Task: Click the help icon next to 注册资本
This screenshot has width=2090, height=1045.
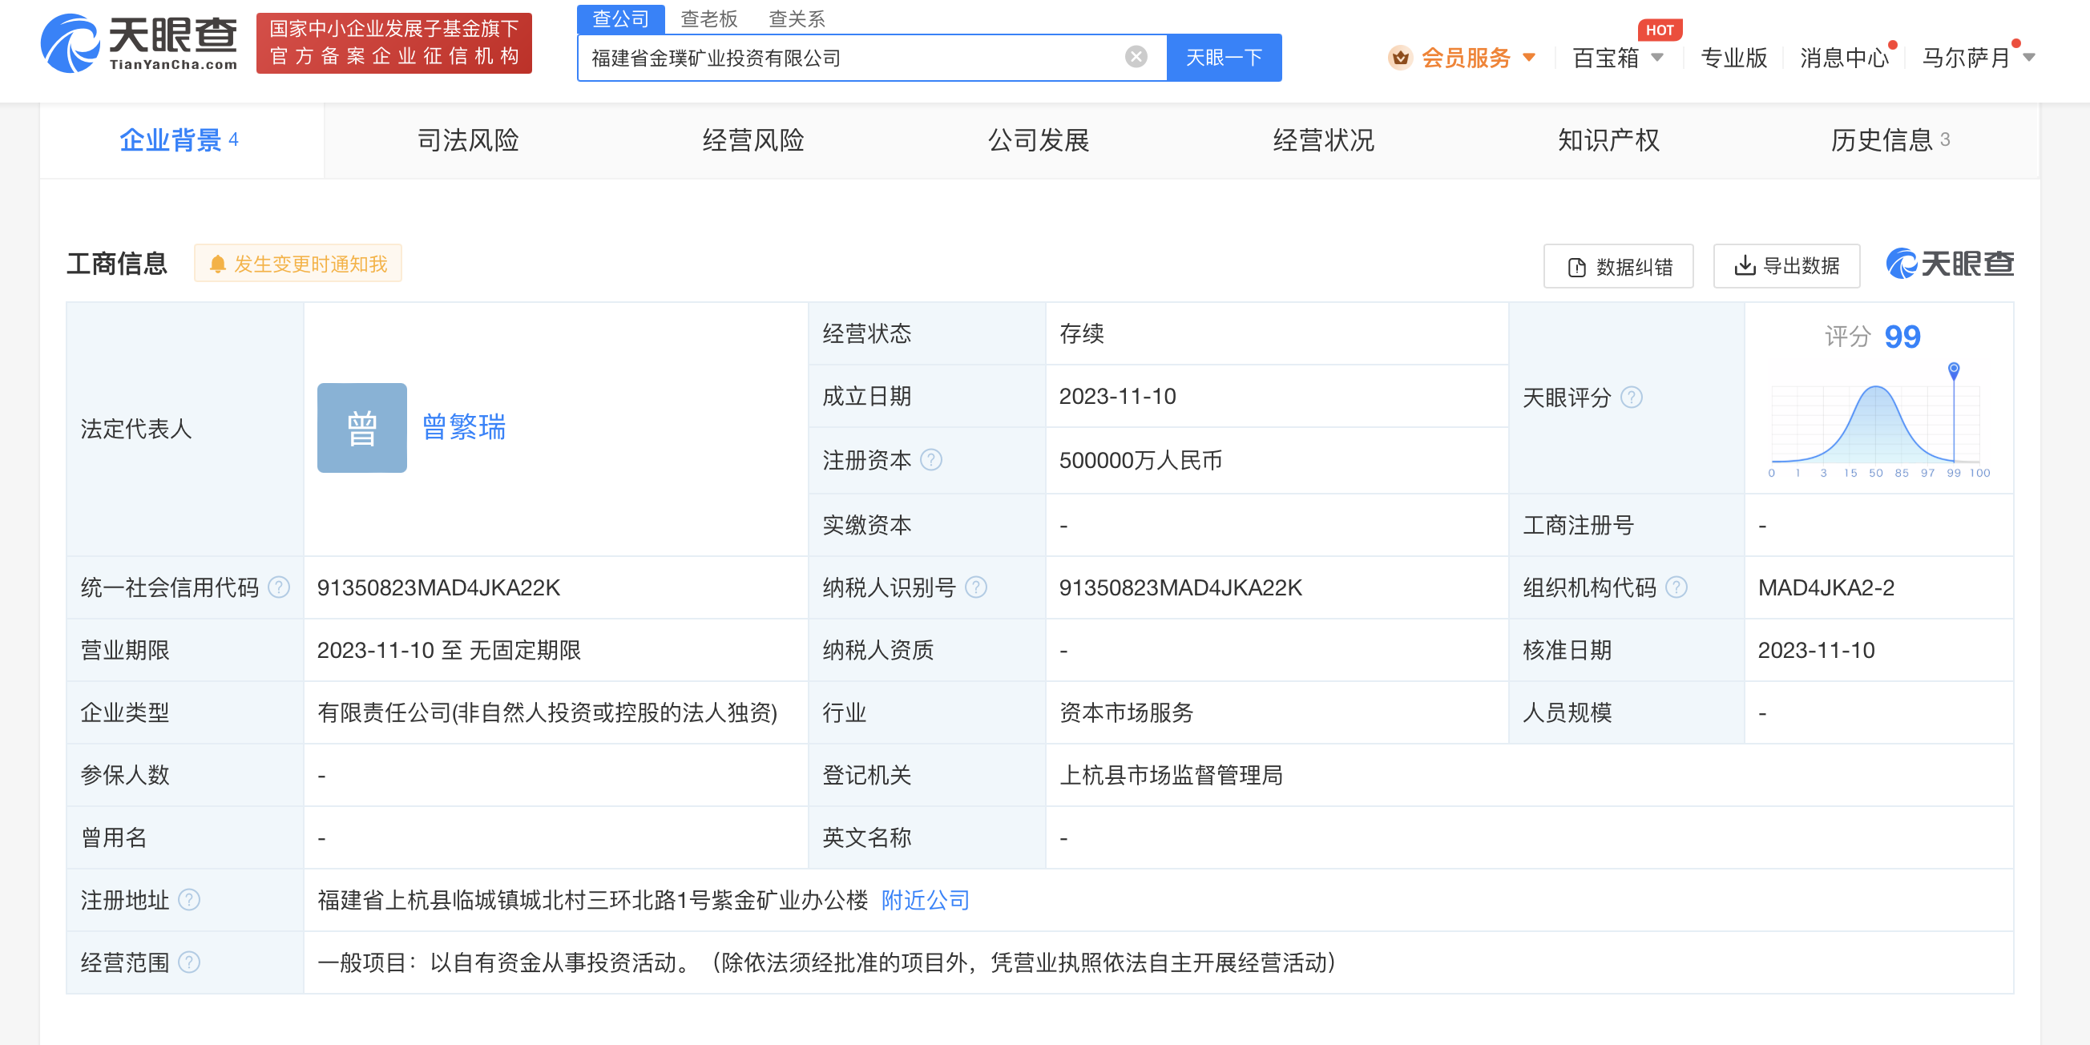Action: click(x=931, y=460)
